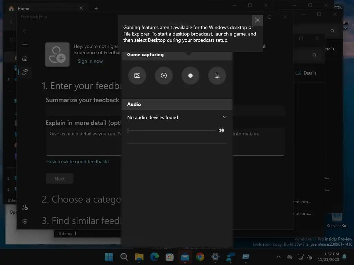The image size is (354, 265).
Task: Select the Feedback icon in Feedback Hub sidebar
Action: [x=25, y=72]
